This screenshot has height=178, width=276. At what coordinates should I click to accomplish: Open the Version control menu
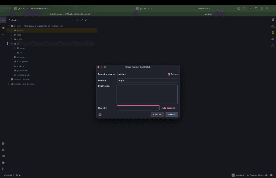coord(40,9)
